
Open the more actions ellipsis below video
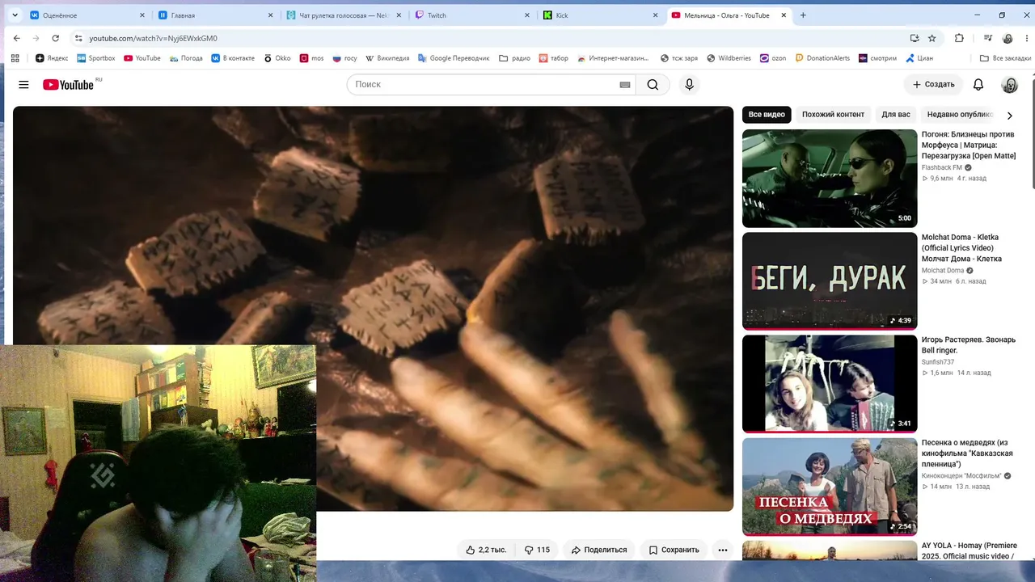(723, 550)
